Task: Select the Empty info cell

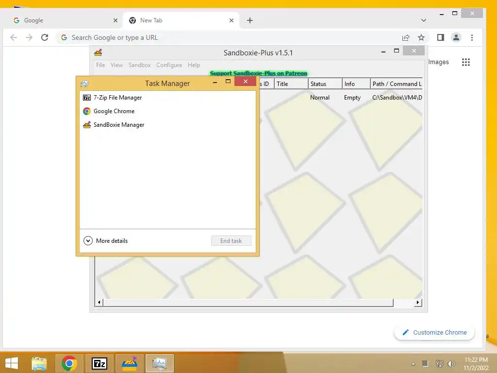Action: [352, 98]
